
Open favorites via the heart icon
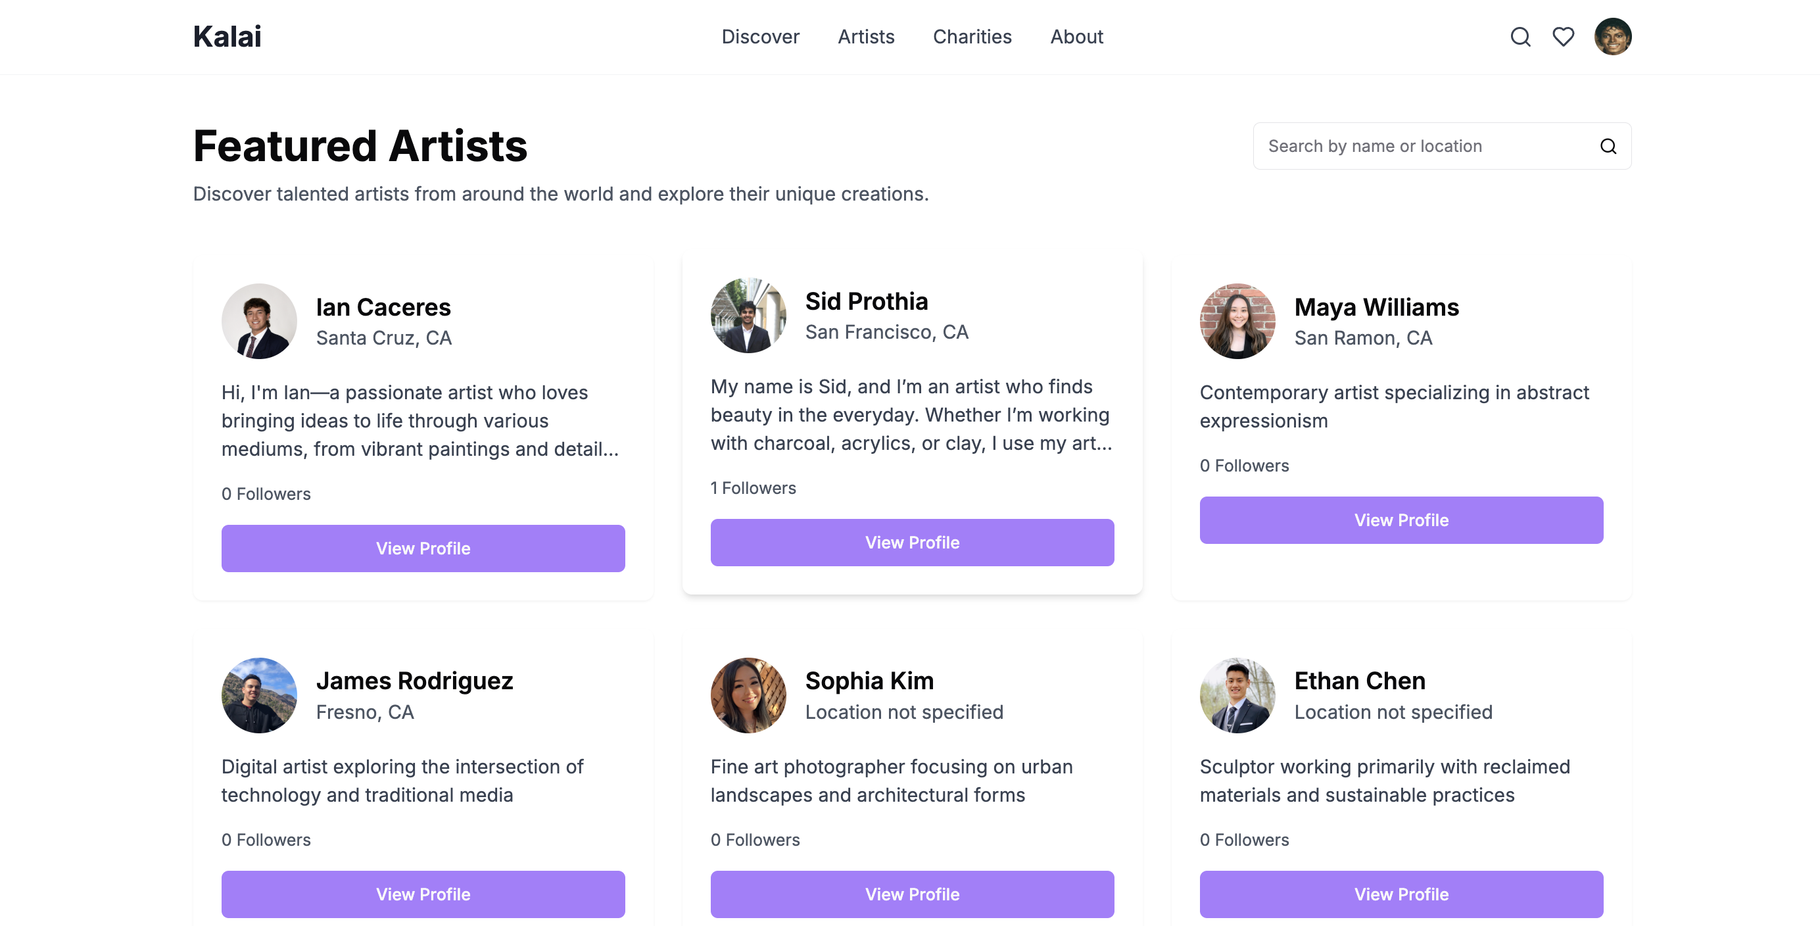click(1563, 37)
